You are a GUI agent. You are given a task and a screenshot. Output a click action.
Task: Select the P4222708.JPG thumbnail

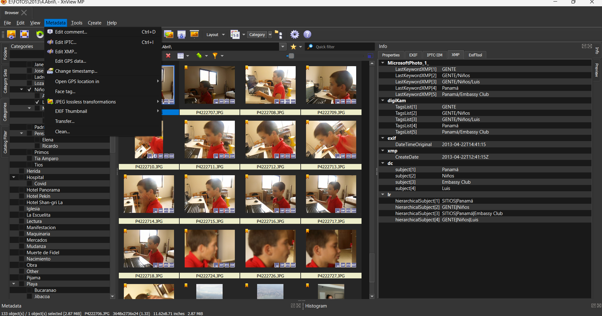pos(270,85)
